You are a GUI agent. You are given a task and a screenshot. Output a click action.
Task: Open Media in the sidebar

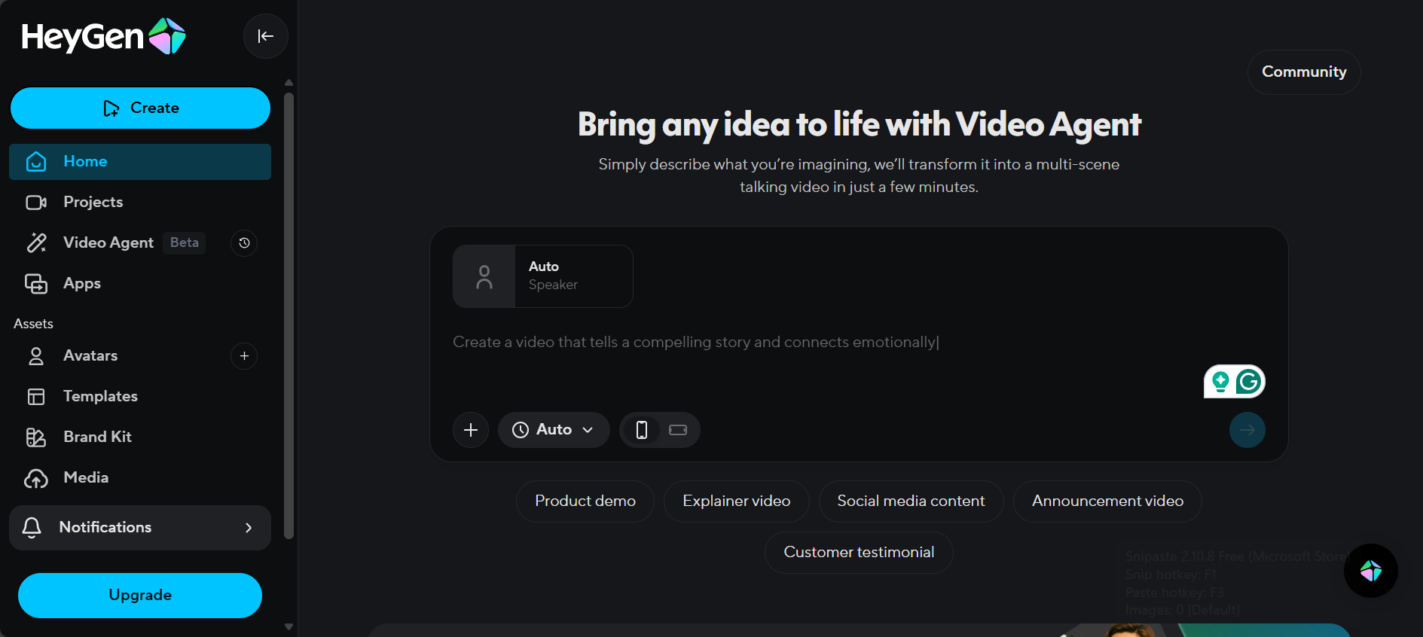coord(140,477)
